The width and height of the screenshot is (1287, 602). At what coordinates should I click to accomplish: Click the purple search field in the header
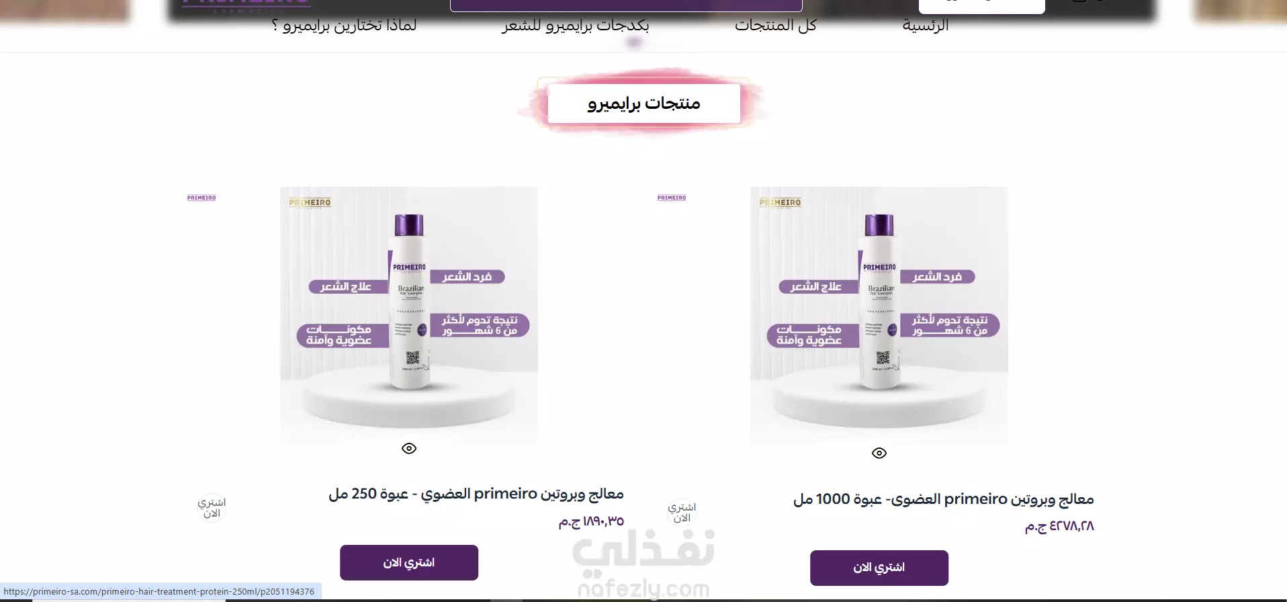point(626,5)
